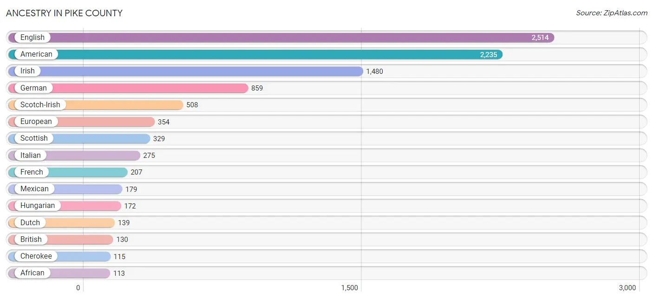Viewport: 653px width, 299px height.
Task: Click the Cherokee label pill
Action: tap(36, 256)
